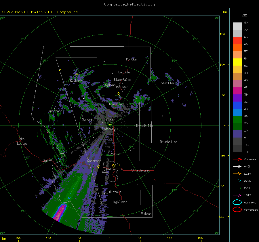The width and height of the screenshot is (259, 242).
Task: Select the 54 dBZ yellow color swatch
Action: click(237, 62)
